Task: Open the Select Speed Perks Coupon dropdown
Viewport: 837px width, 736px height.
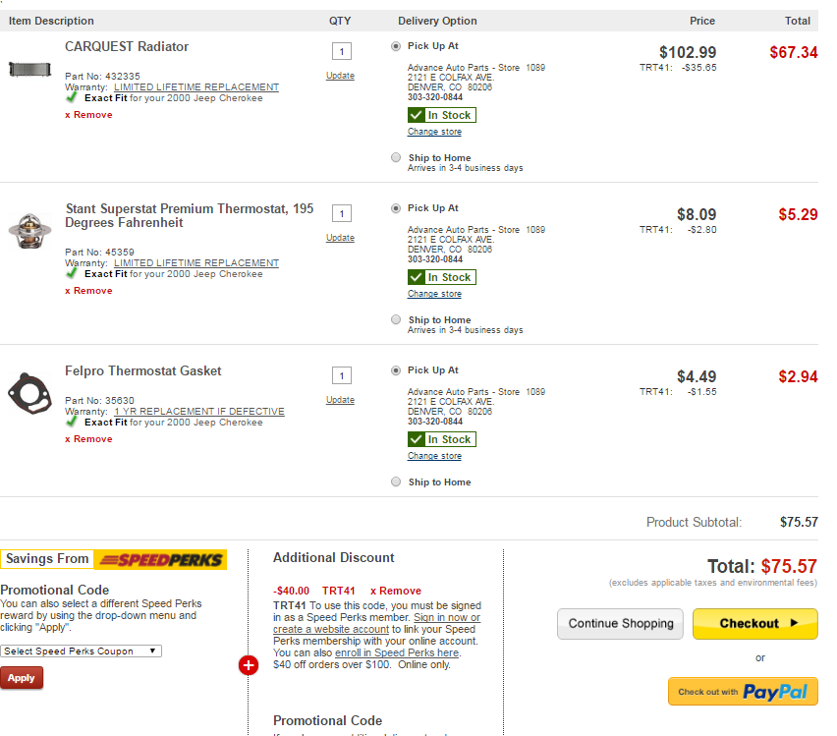Action: (81, 651)
